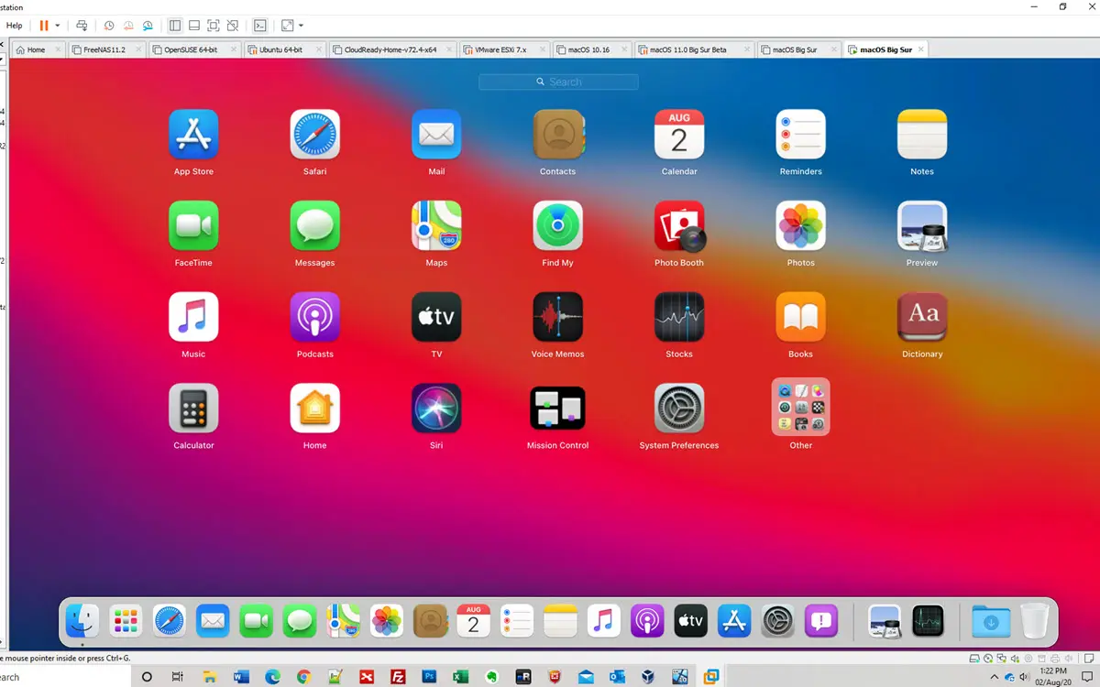The width and height of the screenshot is (1100, 687).
Task: Switch to the FreeNAS11.2 tab
Action: pyautogui.click(x=105, y=49)
